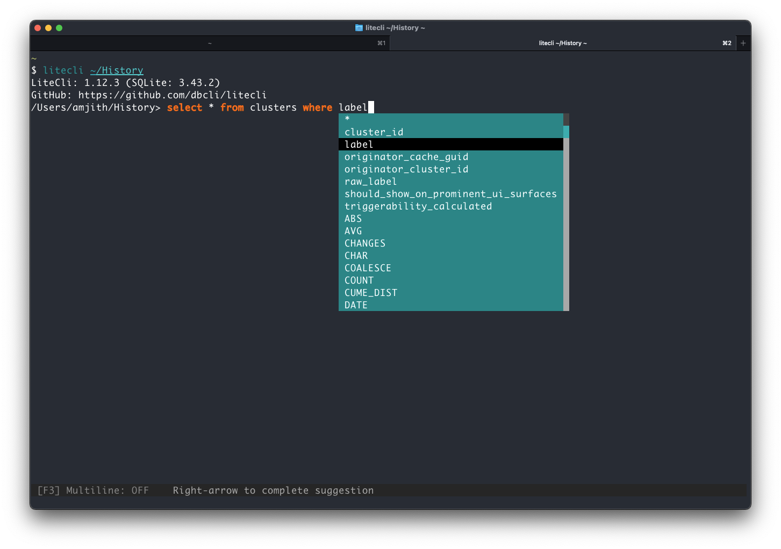Click the 'clusters' table name in query
781x549 pixels.
[273, 107]
